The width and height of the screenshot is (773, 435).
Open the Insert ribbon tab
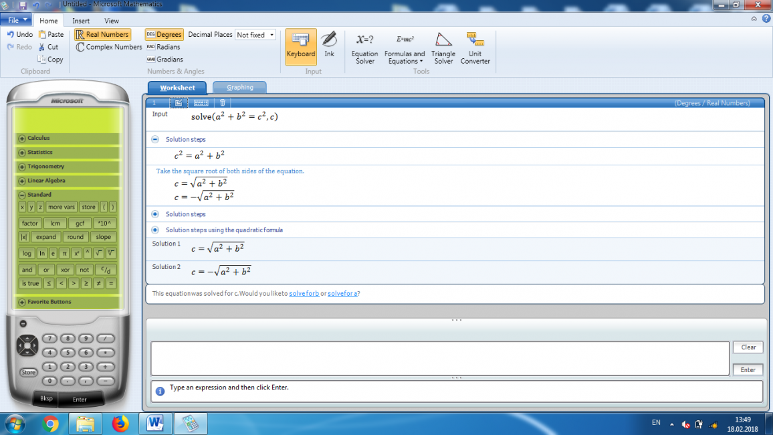81,21
